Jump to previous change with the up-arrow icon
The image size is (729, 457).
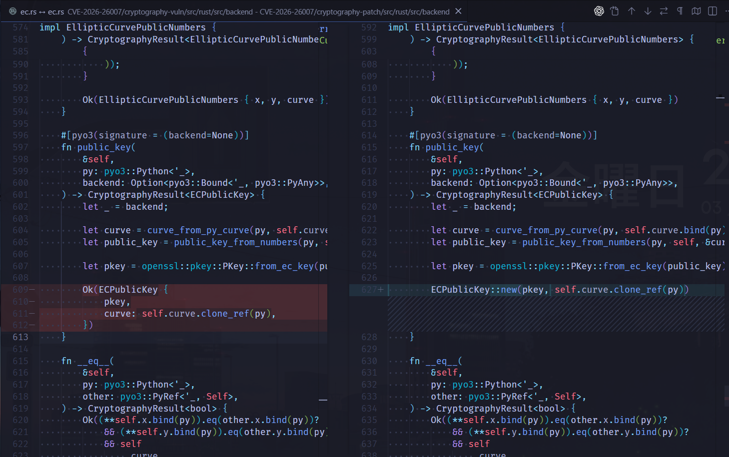631,10
